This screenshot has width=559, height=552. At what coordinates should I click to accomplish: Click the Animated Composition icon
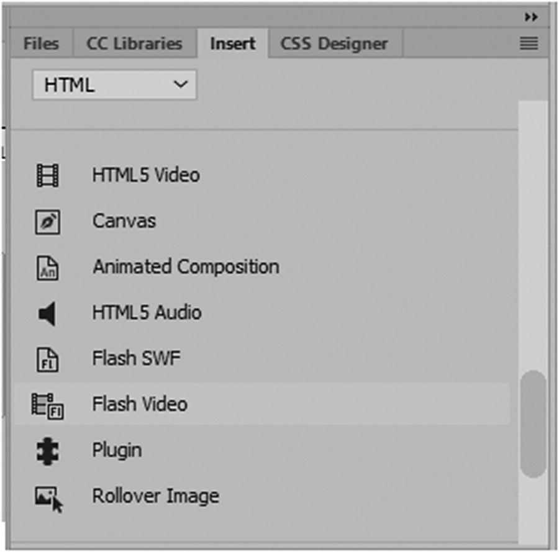pyautogui.click(x=47, y=268)
